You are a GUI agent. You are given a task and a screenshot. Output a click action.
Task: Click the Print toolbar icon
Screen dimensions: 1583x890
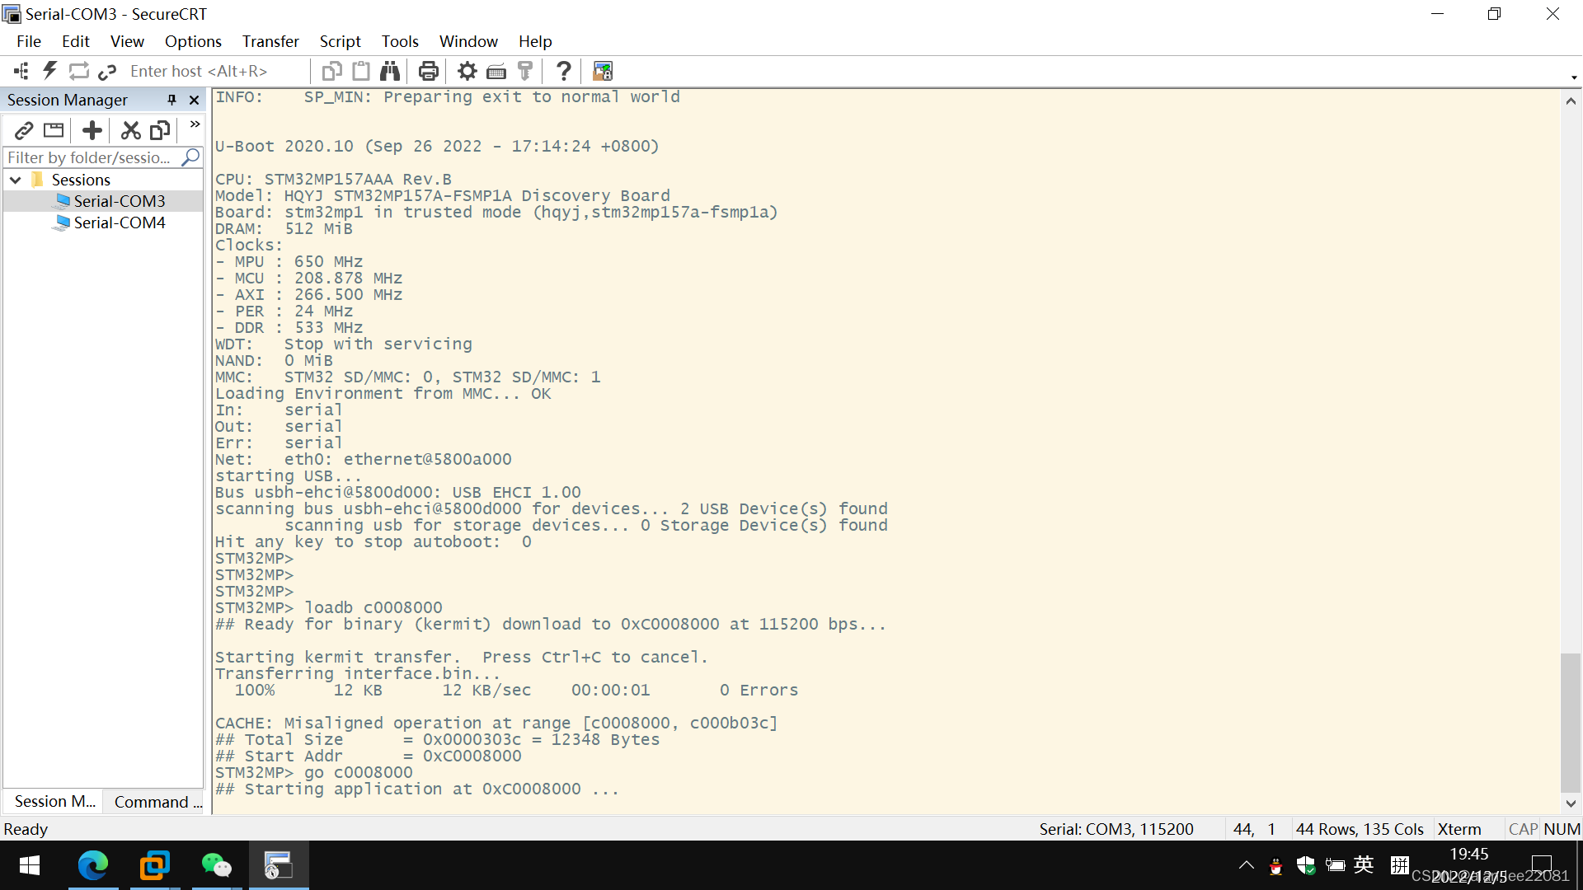pos(428,71)
